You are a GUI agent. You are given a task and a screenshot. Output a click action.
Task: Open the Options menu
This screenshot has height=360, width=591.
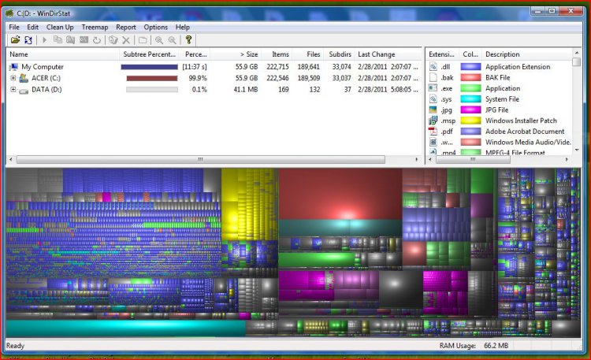point(155,27)
